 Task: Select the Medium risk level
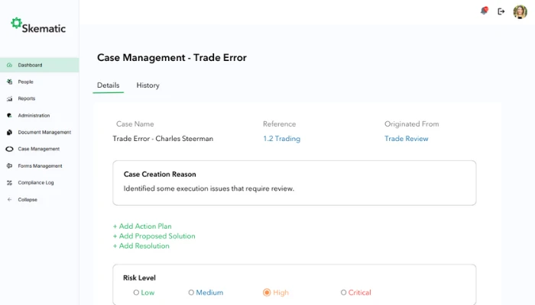191,292
